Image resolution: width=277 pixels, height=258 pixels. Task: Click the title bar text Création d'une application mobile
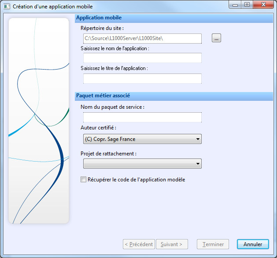(x=53, y=7)
